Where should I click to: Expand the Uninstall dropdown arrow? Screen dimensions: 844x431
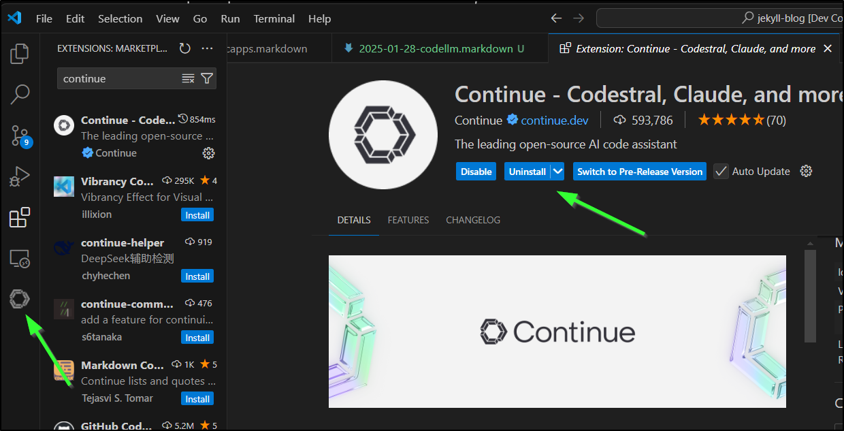coord(558,172)
